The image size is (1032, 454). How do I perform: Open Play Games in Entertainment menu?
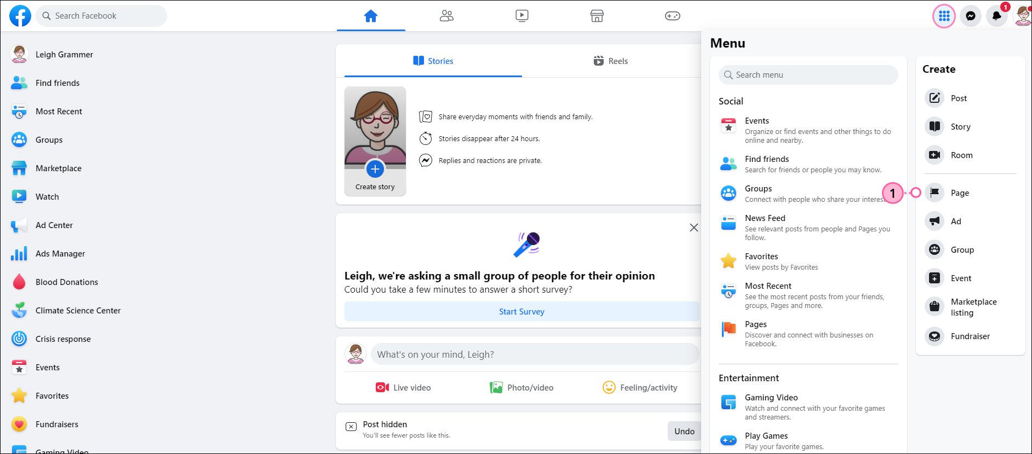coord(809,442)
